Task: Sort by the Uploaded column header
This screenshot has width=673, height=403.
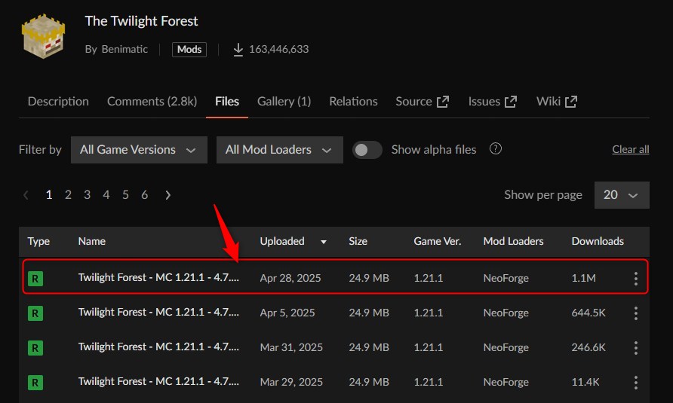Action: pos(282,241)
